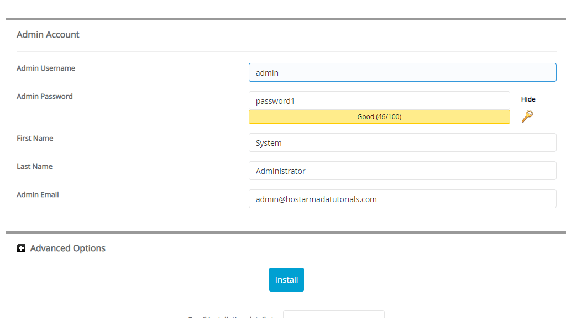Click the Admin Email label
566x318 pixels.
click(38, 195)
